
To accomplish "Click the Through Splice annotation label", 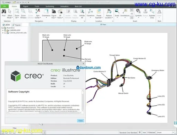I will tap(114, 55).
